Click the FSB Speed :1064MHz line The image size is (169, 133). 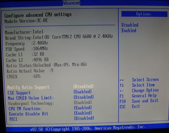point(27,49)
